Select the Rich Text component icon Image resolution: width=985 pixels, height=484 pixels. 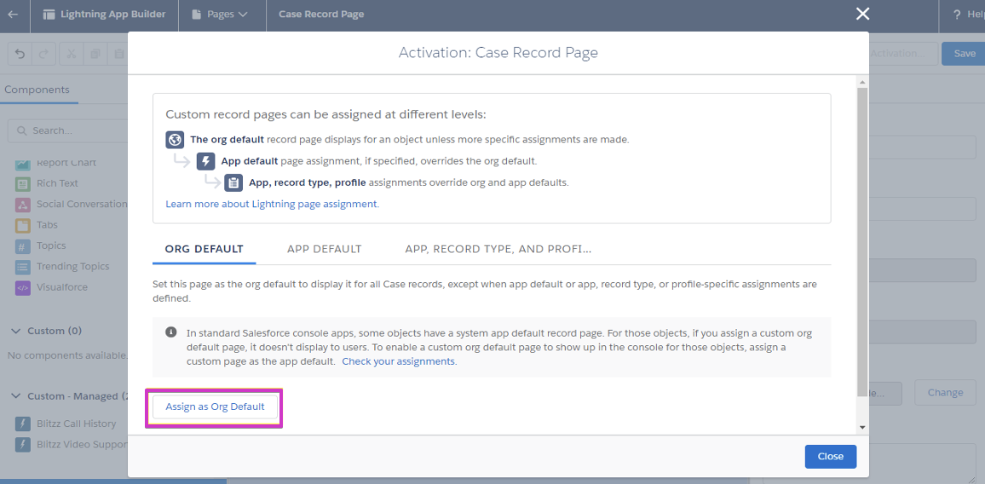tap(23, 184)
